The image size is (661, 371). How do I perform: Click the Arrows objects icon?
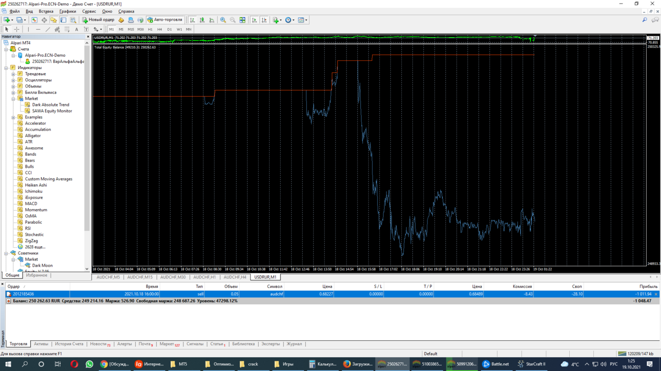(96, 29)
